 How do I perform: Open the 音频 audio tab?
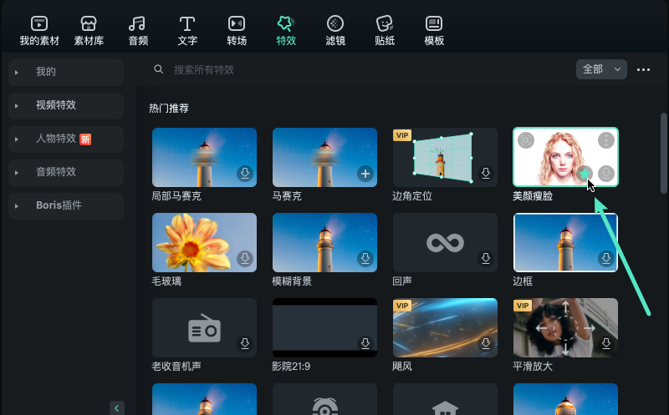tap(138, 31)
